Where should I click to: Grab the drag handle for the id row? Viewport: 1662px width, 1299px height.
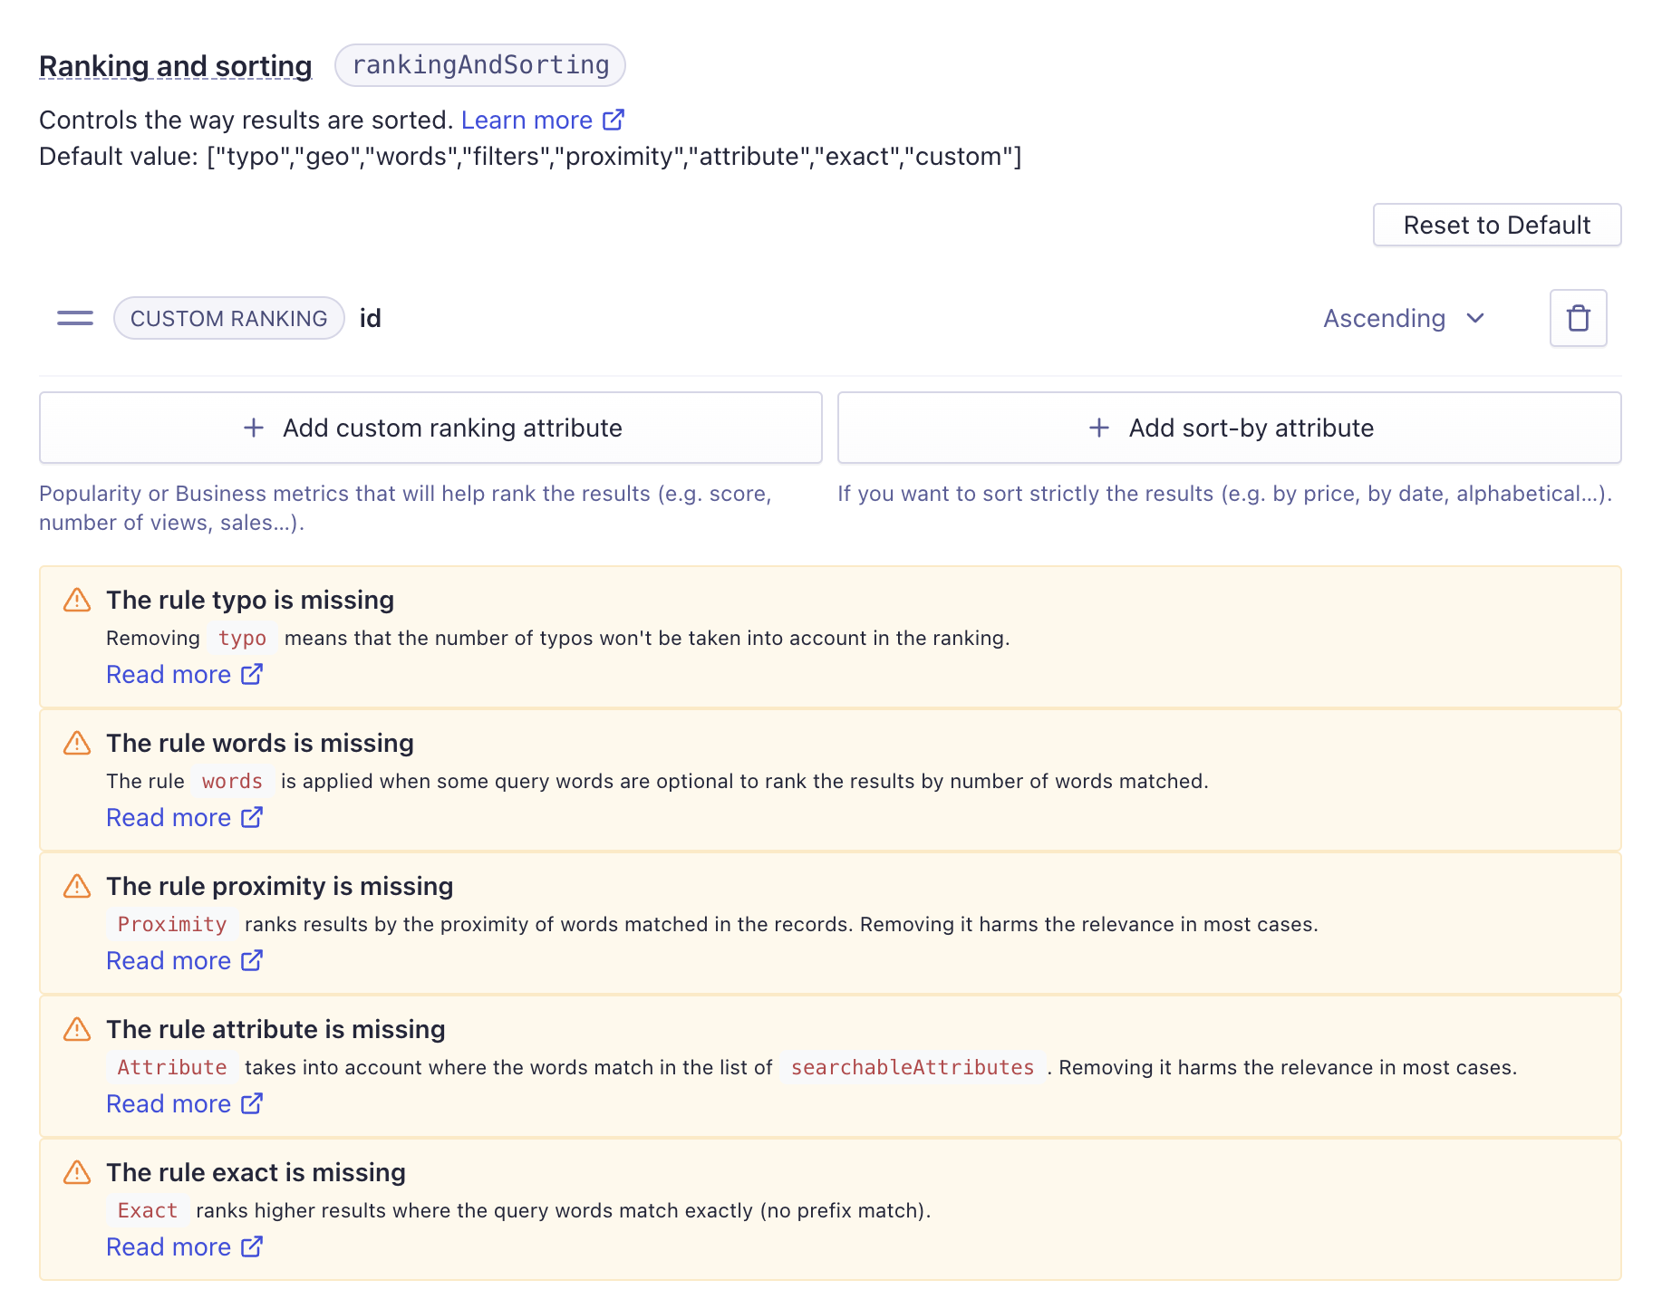(x=75, y=318)
